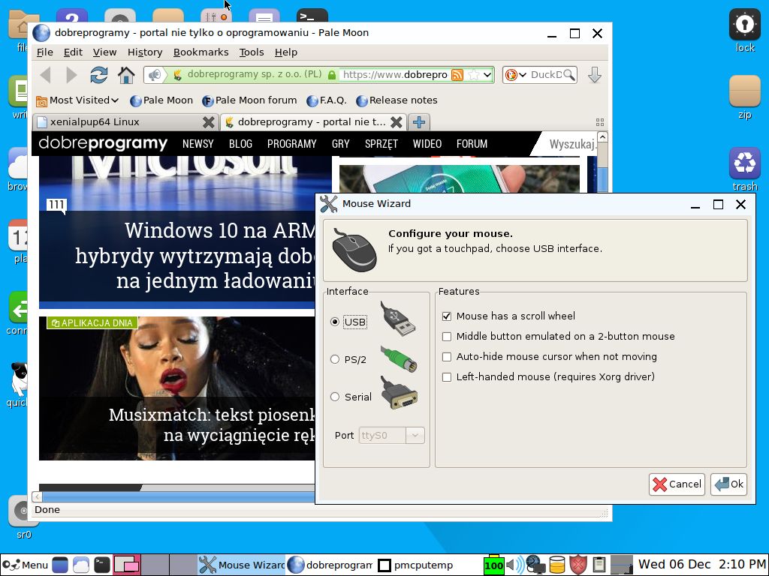769x576 pixels.
Task: Open the Puppy Menu button
Action: (x=25, y=565)
